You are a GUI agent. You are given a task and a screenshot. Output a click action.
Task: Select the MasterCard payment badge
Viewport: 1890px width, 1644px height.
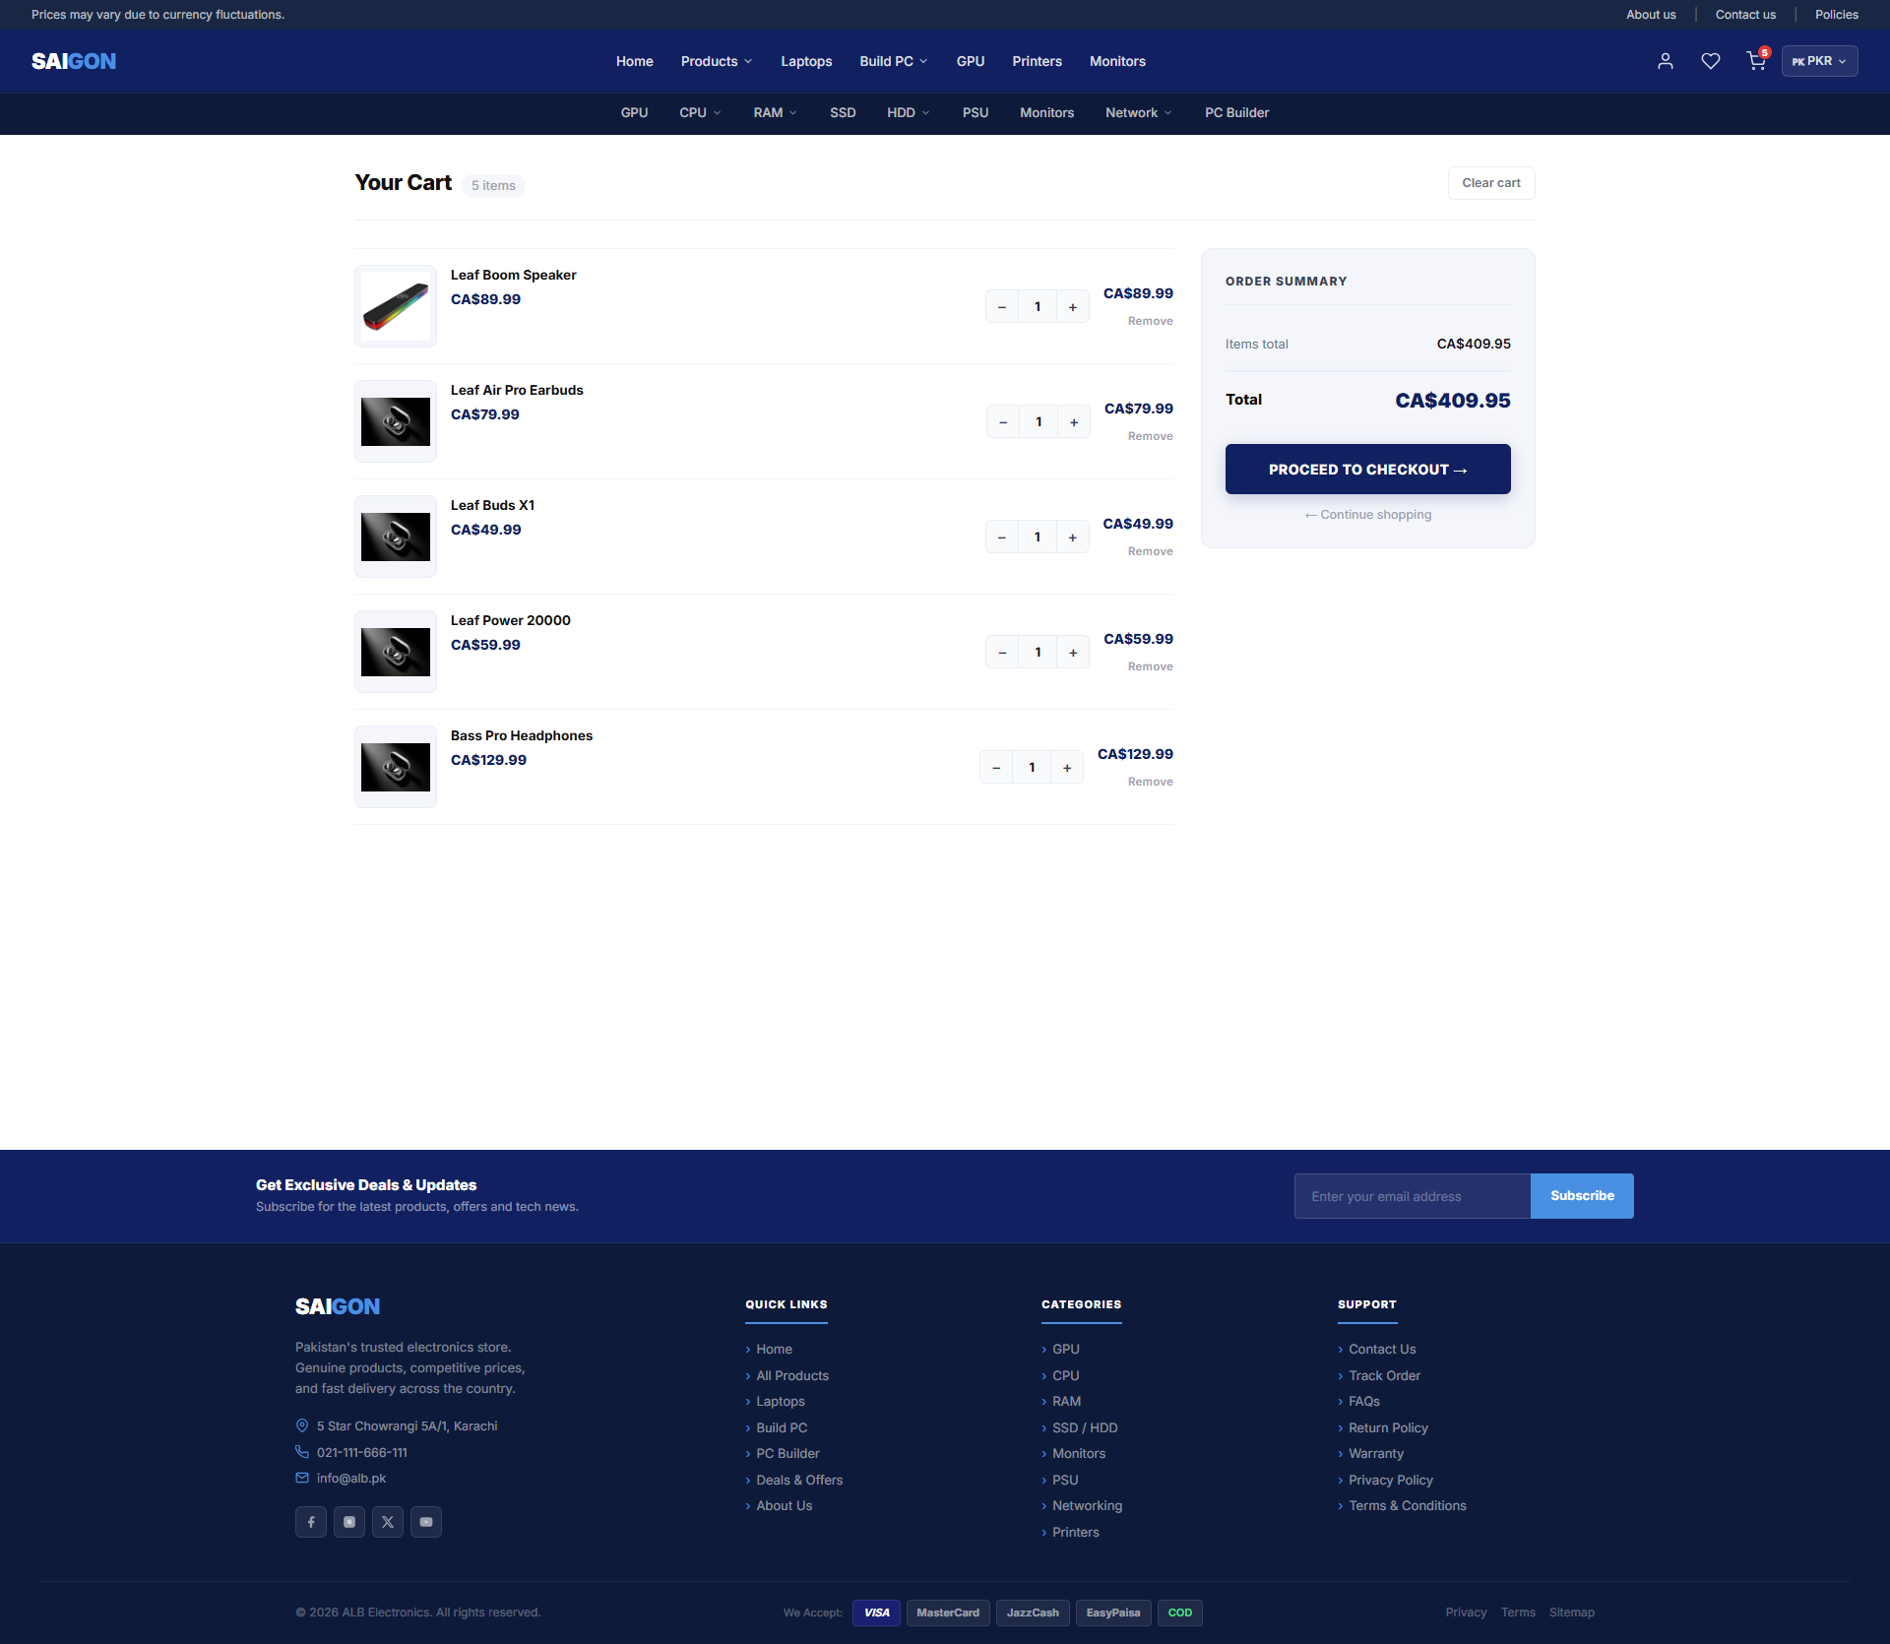click(x=948, y=1612)
